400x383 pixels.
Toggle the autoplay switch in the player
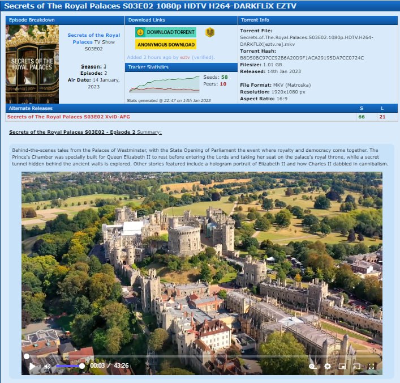point(312,366)
